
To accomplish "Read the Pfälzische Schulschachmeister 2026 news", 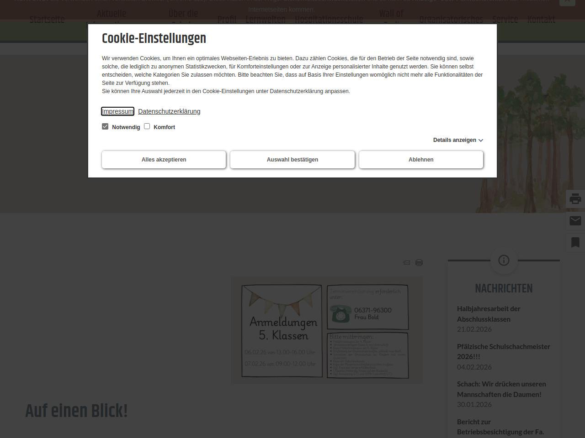I will click(x=503, y=351).
